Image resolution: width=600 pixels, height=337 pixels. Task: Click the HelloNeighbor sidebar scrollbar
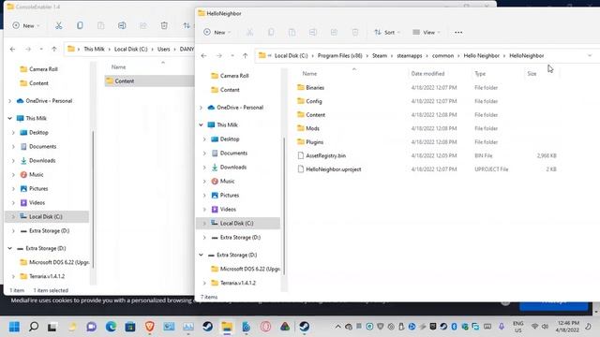[284, 206]
